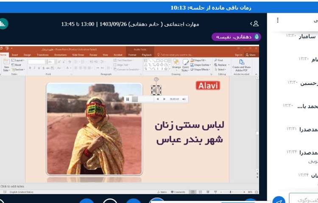Open the Playback ribbon tab
Image resolution: width=318 pixels, height=203 pixels.
(x=147, y=55)
